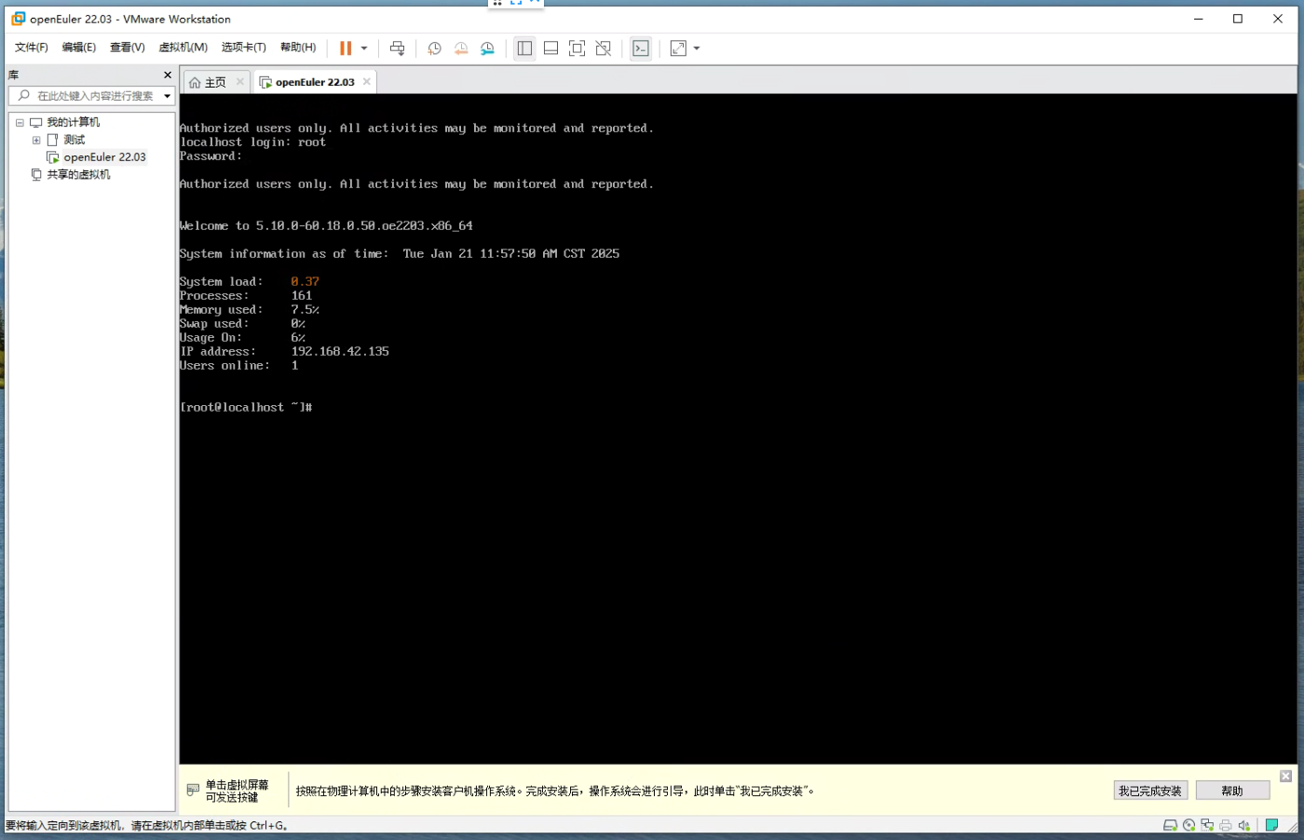
Task: Click the IP address 192.168.42.135 in the console
Action: [340, 352]
